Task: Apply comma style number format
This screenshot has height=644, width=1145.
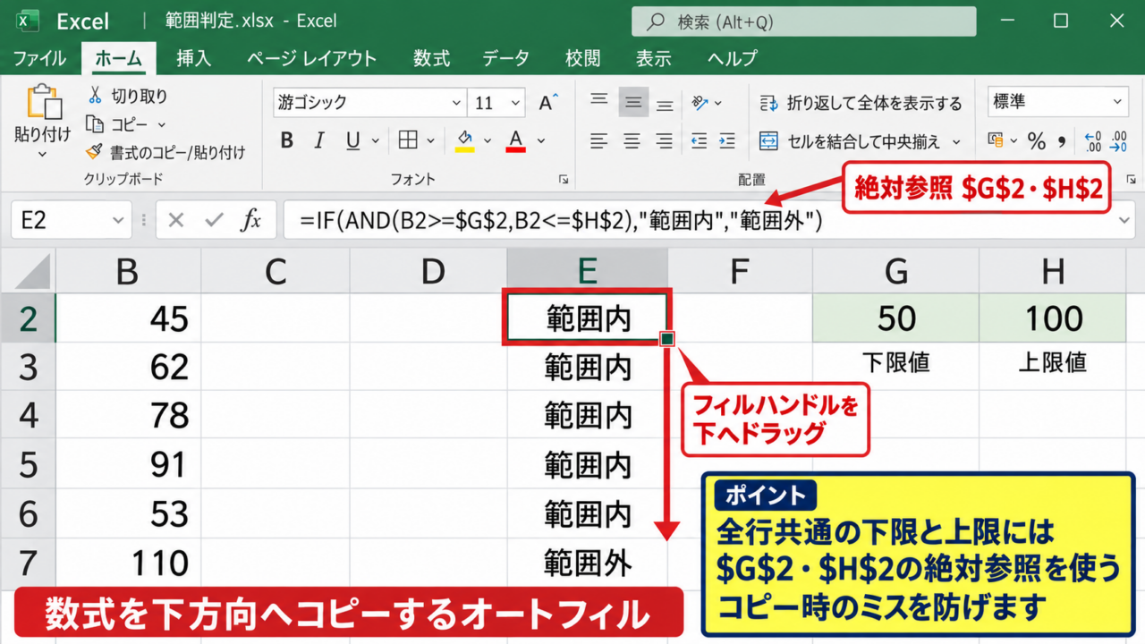Action: [x=1062, y=140]
